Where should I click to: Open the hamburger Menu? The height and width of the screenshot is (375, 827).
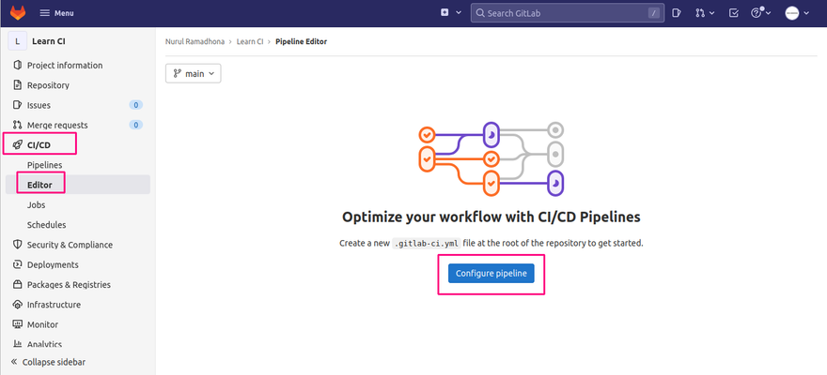(57, 13)
